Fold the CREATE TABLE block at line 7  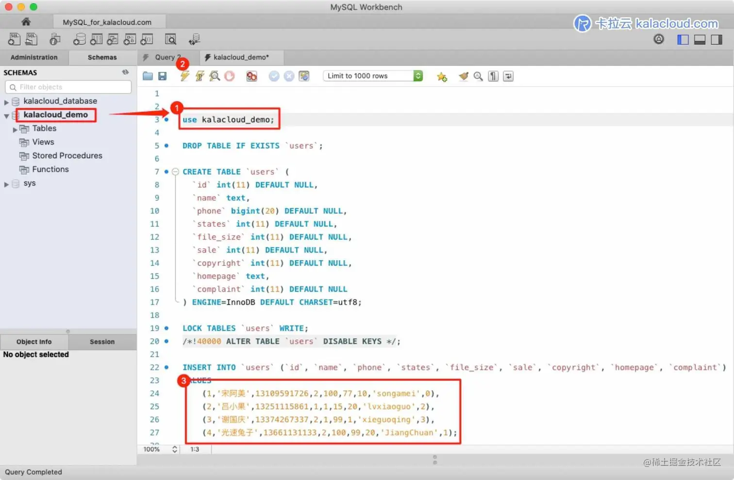pos(176,172)
